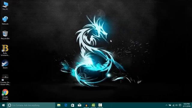Select the Google Chrome desktop shortcut

tap(5, 94)
